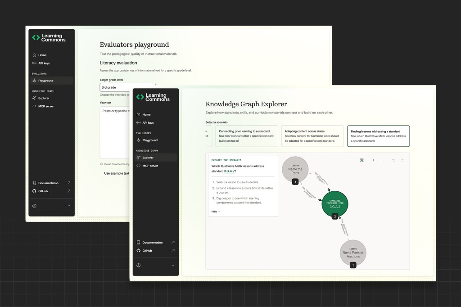Zoom in the graph with plus icon
The width and height of the screenshot is (461, 307).
point(373,160)
